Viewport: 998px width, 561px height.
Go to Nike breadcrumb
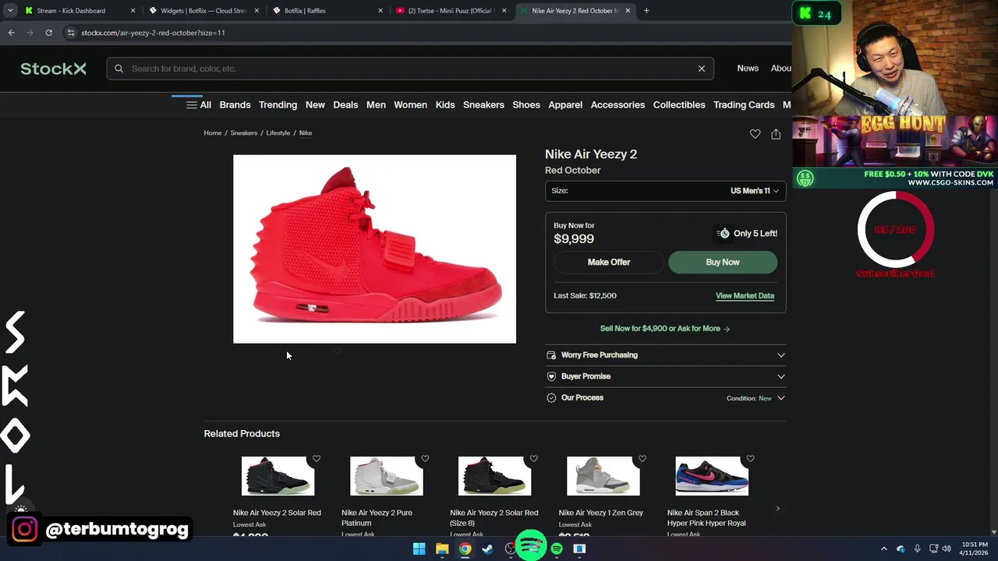[x=306, y=133]
